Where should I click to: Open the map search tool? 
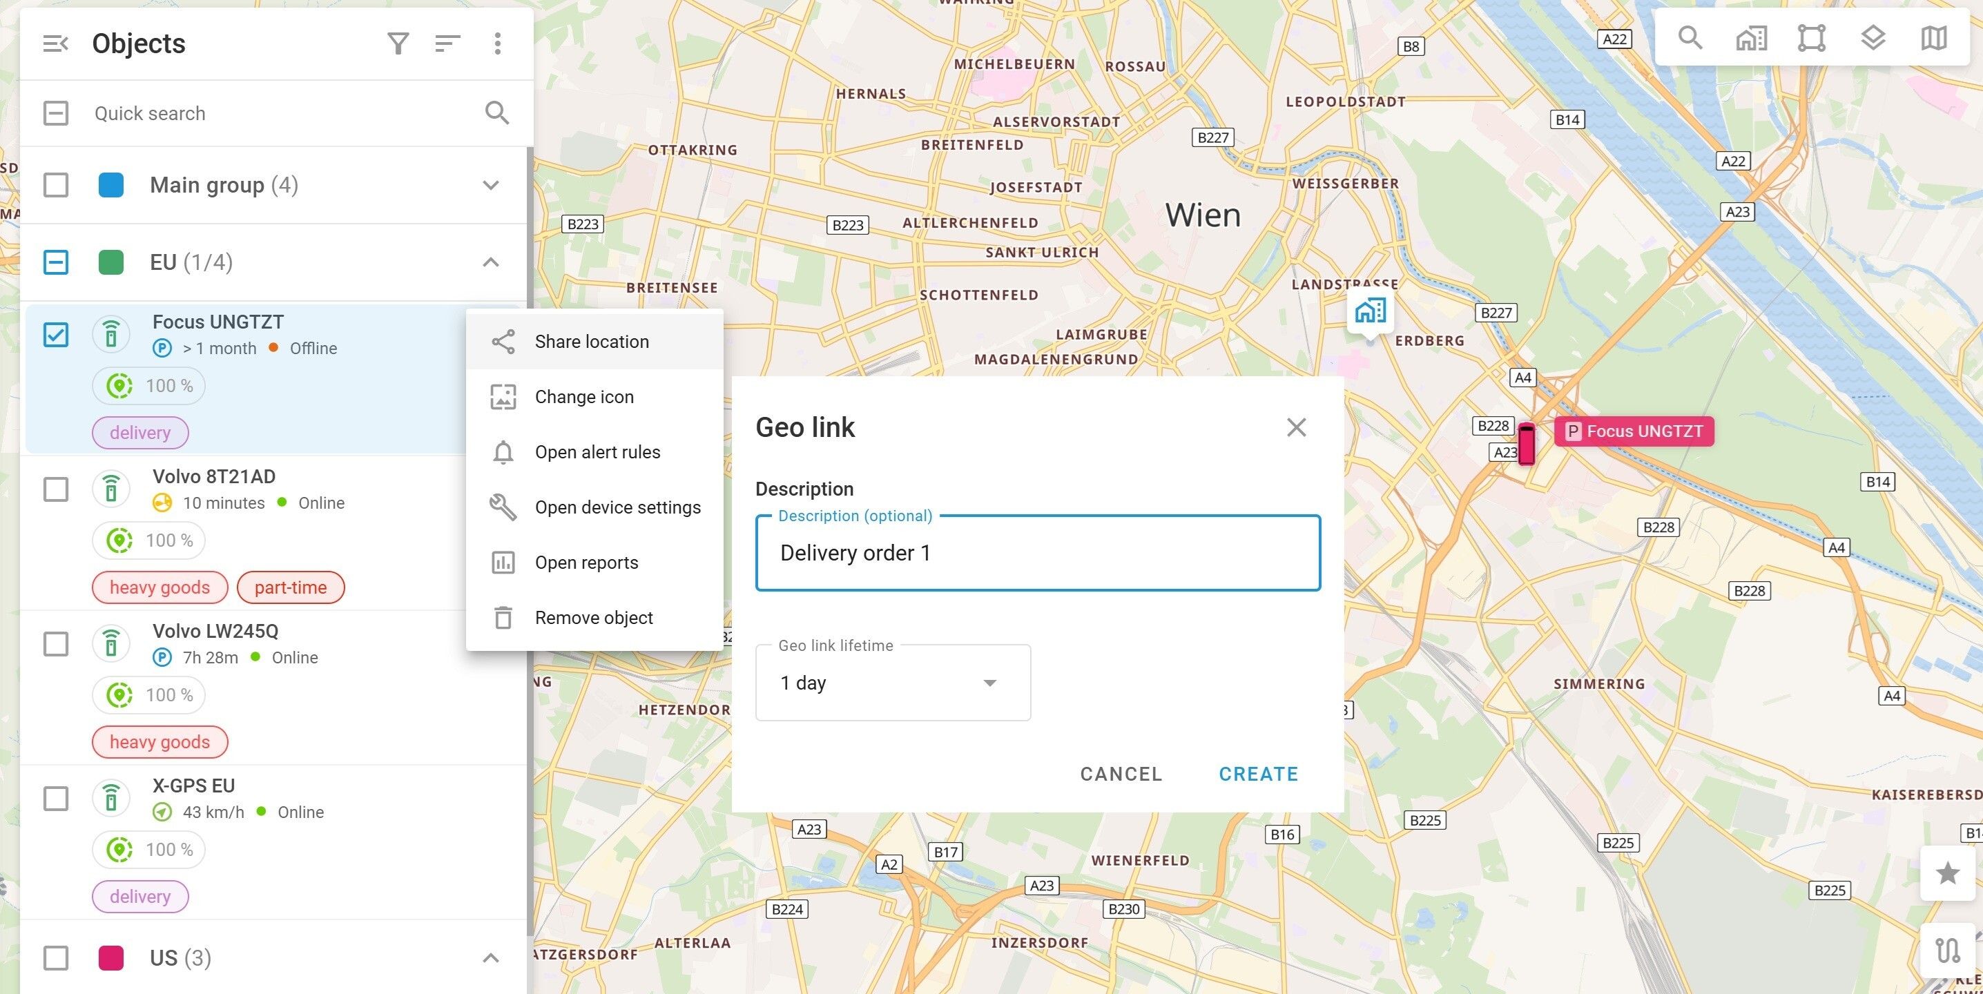[x=1690, y=38]
